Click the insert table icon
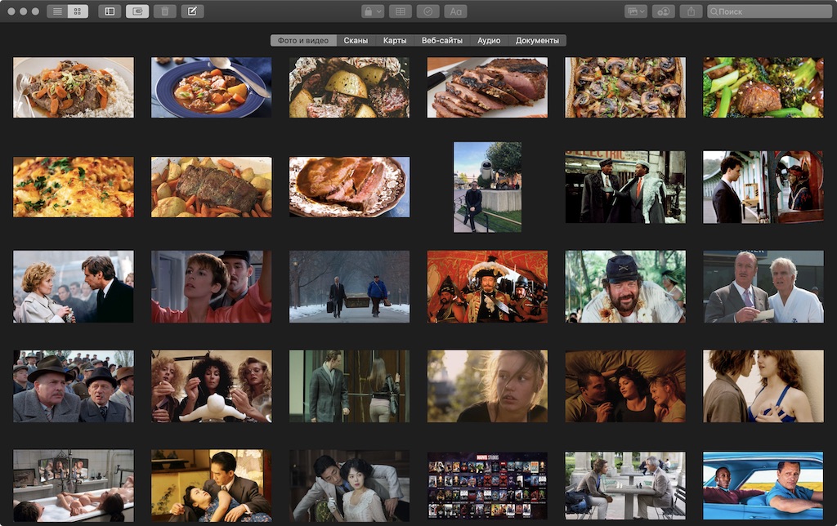This screenshot has width=837, height=526. (401, 11)
